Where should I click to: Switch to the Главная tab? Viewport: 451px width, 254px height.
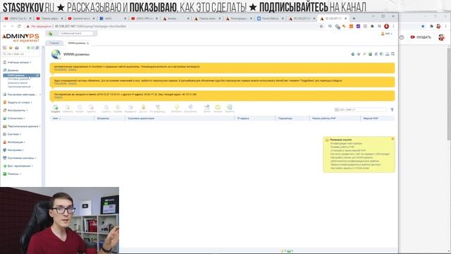tap(54, 43)
